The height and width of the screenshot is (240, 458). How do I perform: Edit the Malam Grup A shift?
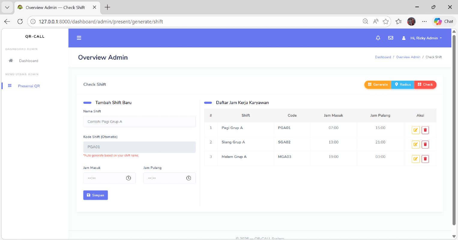click(416, 159)
